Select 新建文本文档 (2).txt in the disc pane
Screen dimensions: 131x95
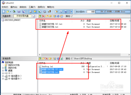(52, 24)
